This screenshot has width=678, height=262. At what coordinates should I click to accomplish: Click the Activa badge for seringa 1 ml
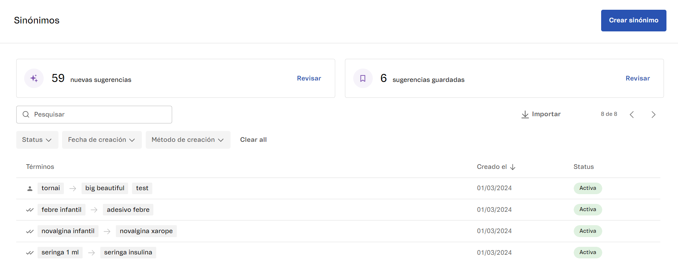pos(587,252)
